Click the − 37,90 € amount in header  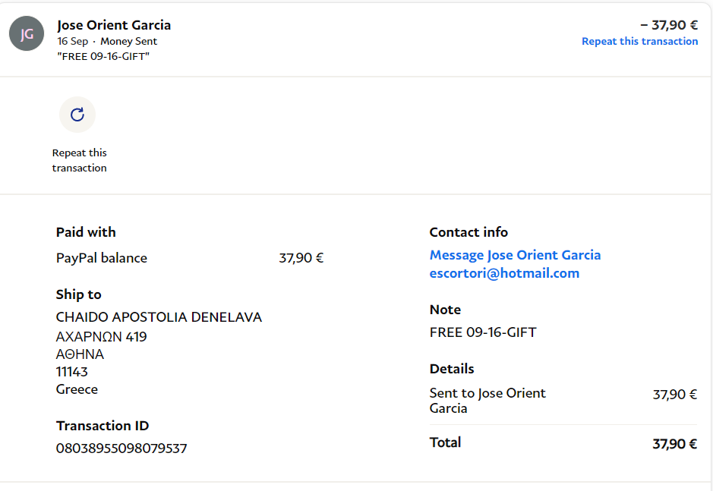[669, 25]
